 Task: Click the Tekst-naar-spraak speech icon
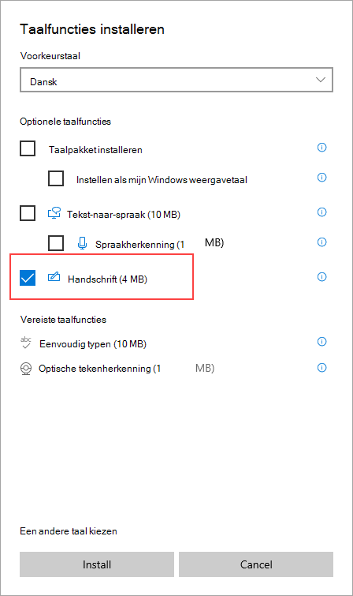pyautogui.click(x=54, y=213)
